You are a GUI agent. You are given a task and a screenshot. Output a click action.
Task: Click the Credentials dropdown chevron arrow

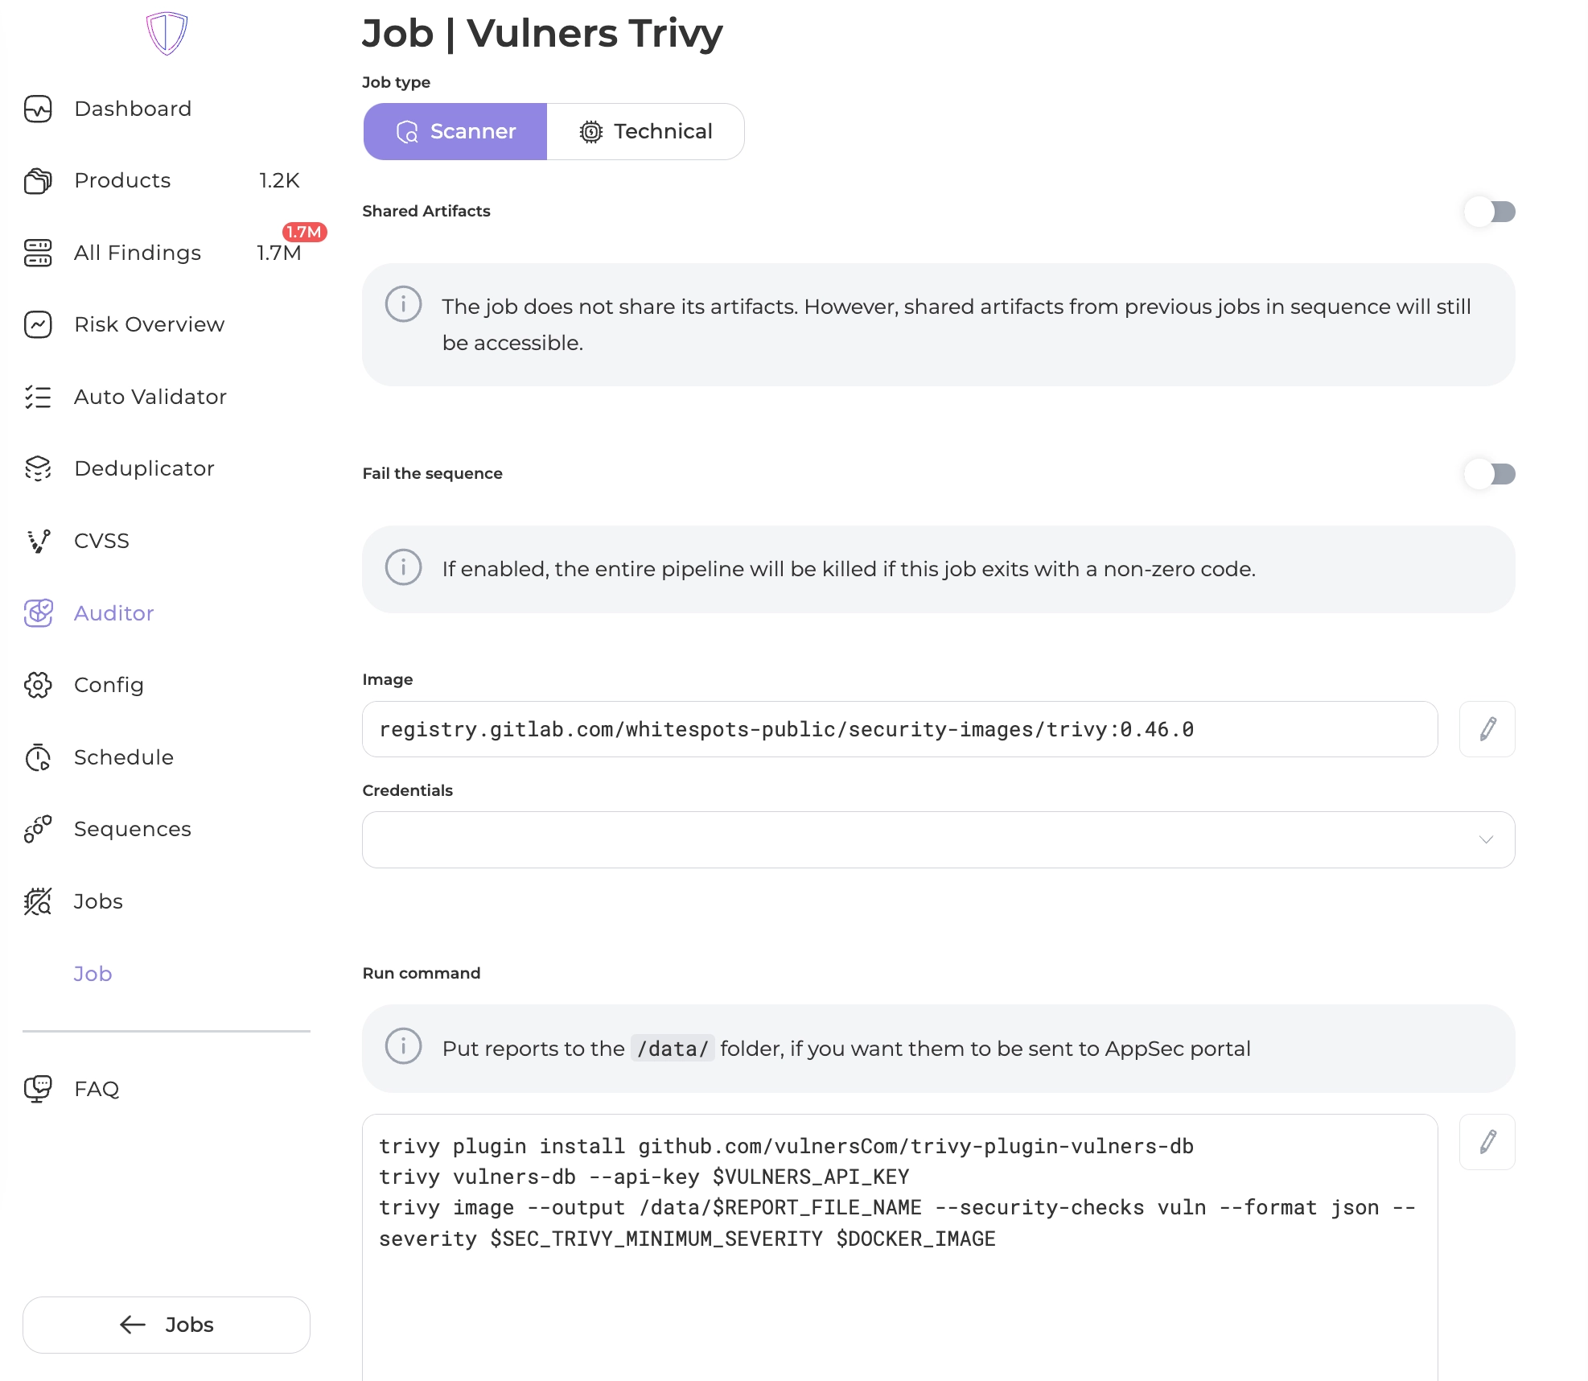pyautogui.click(x=1486, y=839)
